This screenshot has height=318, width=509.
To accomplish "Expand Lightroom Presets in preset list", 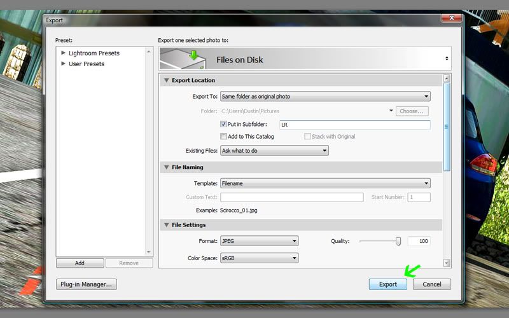I will click(x=63, y=53).
